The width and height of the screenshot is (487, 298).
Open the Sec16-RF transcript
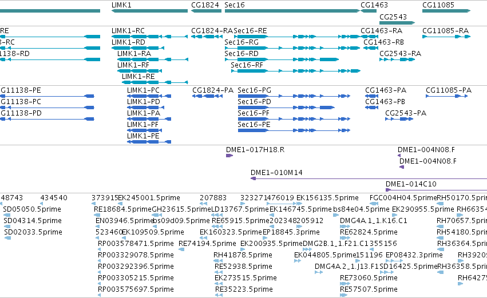[x=296, y=71]
